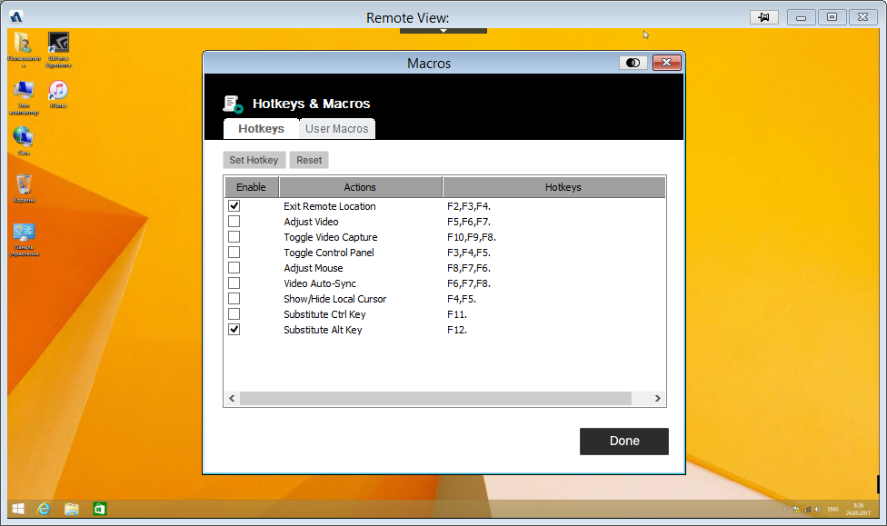Select the Substitute Alt Key action

point(323,330)
